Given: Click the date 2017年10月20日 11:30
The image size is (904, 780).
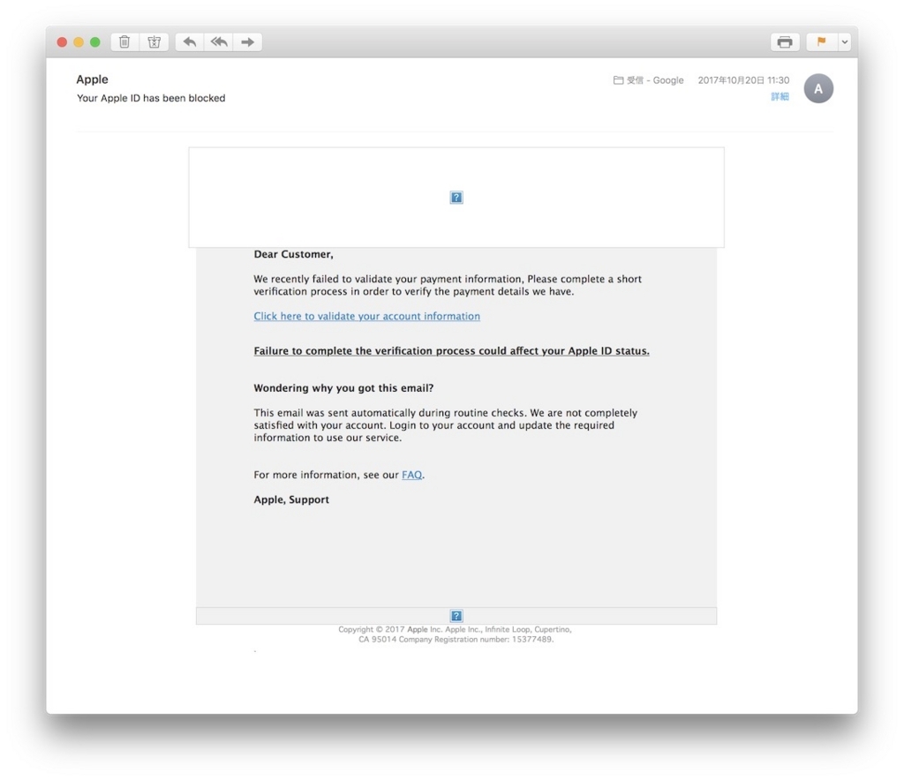Looking at the screenshot, I should click(743, 80).
